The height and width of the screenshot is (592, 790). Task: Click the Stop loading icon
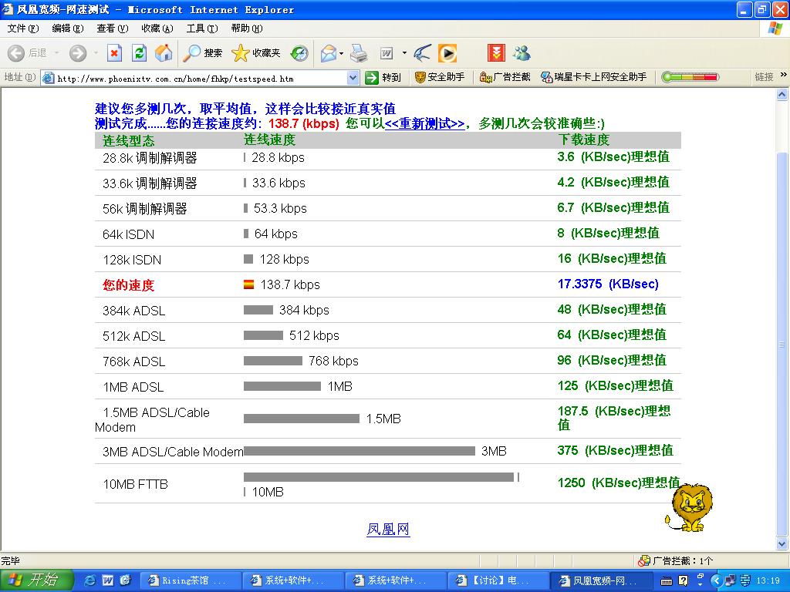(x=114, y=53)
